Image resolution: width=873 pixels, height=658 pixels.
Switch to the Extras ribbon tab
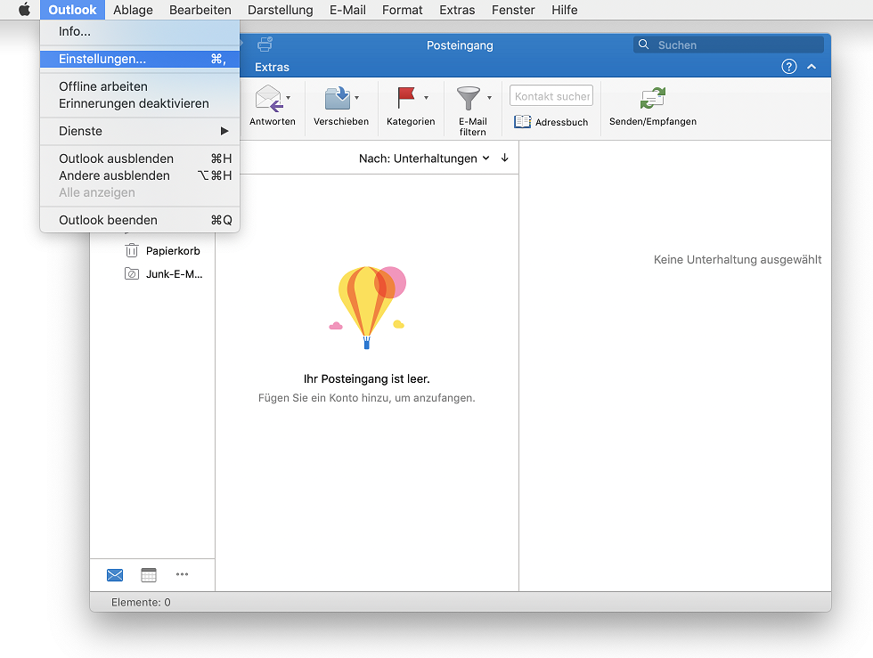(x=272, y=68)
